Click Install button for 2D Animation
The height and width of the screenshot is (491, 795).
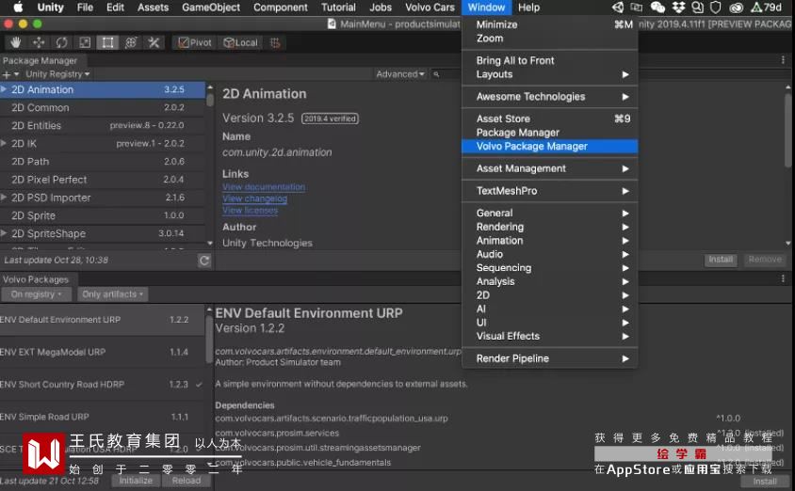pyautogui.click(x=720, y=260)
